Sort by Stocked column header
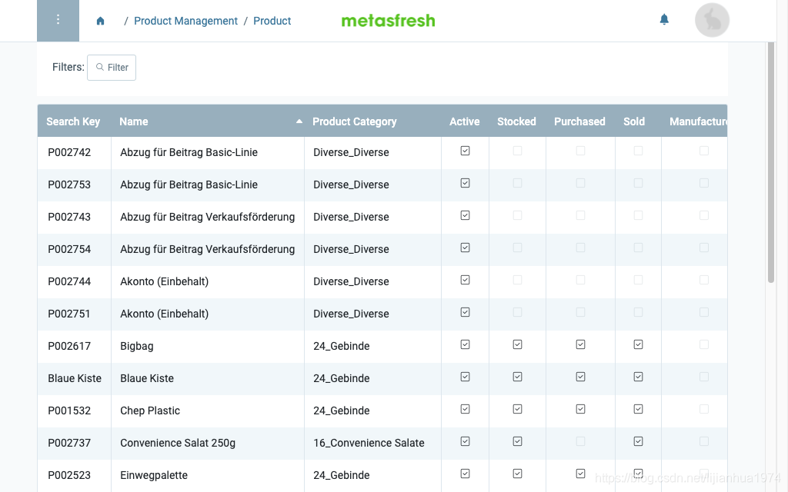 click(516, 121)
